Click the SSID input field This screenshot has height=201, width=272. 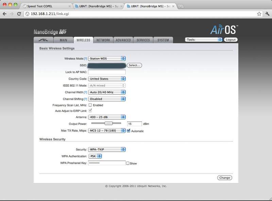pyautogui.click(x=107, y=65)
